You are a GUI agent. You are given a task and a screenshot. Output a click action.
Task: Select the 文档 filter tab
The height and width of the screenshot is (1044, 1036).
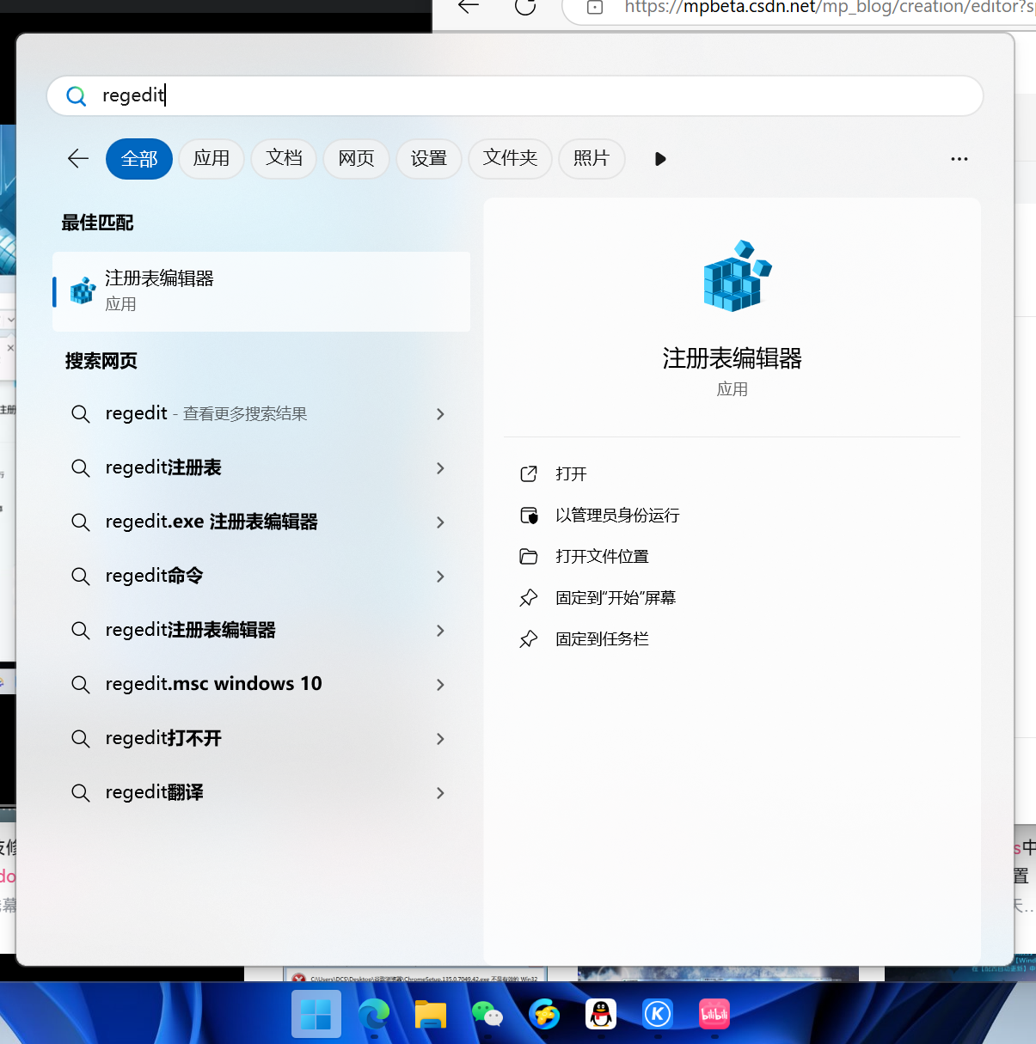coord(284,159)
